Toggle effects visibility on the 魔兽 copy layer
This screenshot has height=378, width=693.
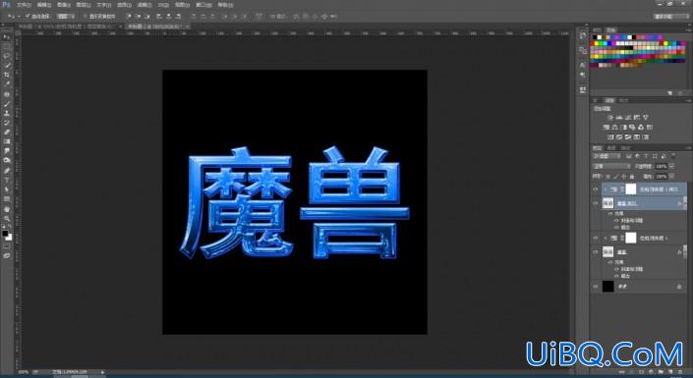611,213
